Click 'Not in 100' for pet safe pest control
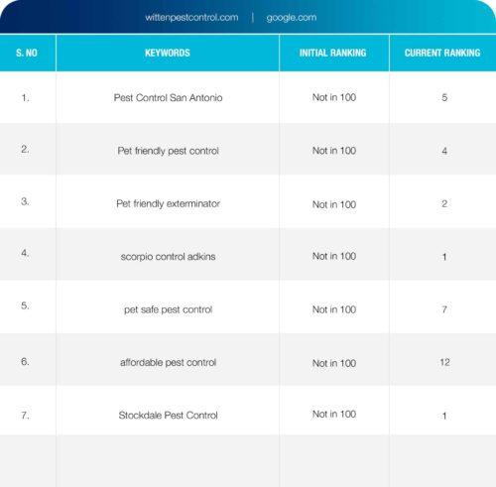 click(x=334, y=309)
